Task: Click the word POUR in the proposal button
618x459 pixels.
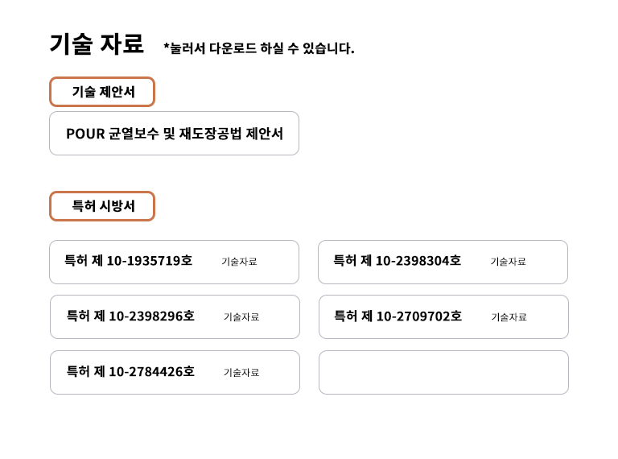Action: (x=85, y=134)
